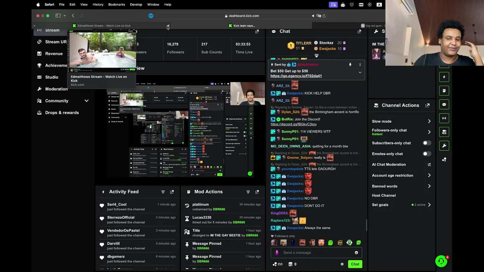
Task: Click the document icon in right toolbar
Action: click(x=444, y=91)
